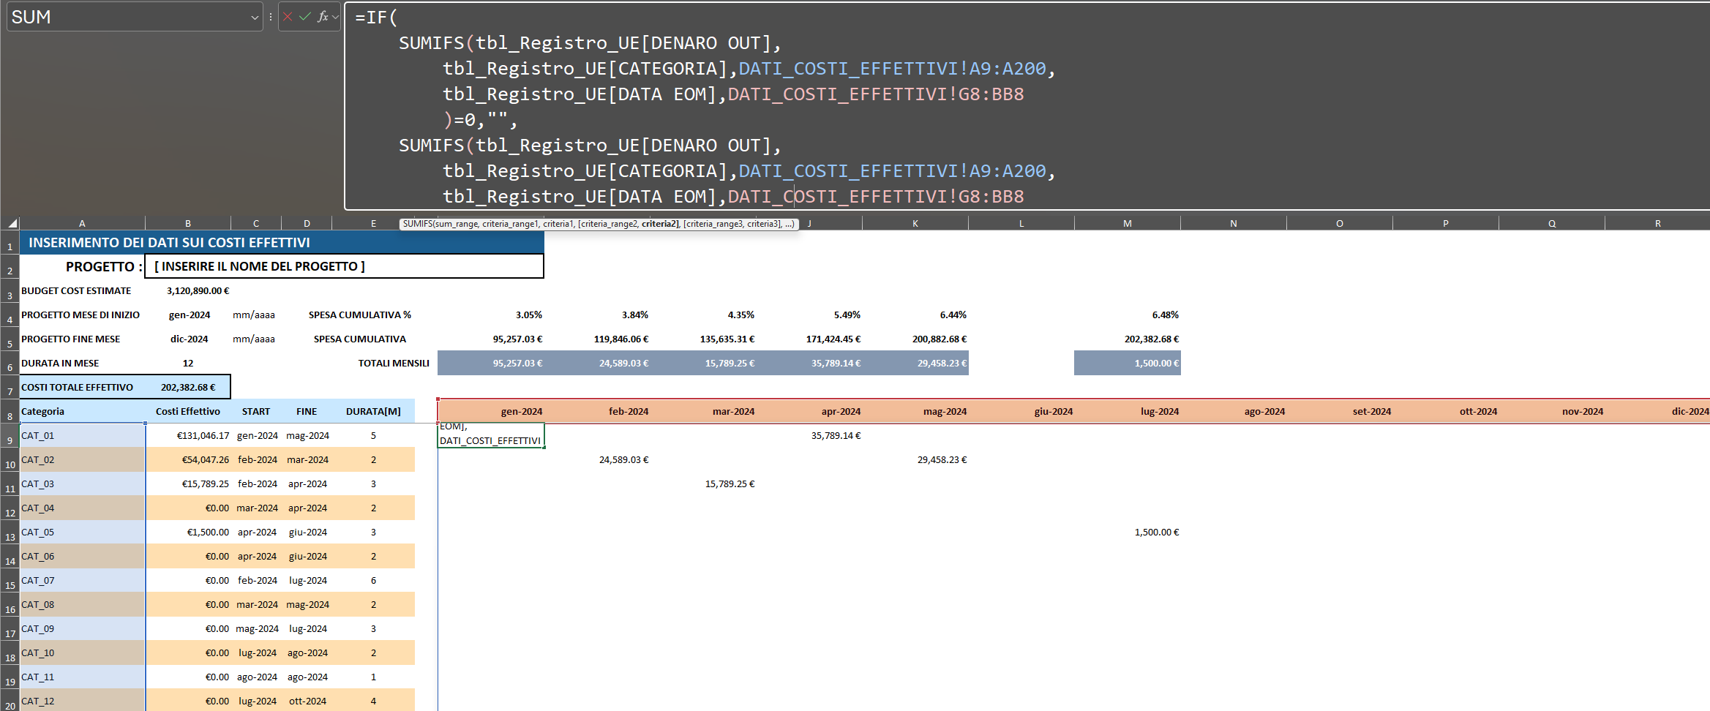
Task: Click the name box resize dots handle
Action: 270,17
